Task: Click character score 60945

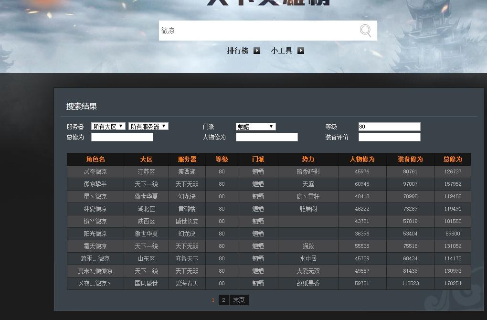Action: click(x=362, y=184)
